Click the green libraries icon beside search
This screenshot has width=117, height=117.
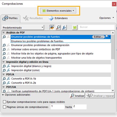pyautogui.click(x=75, y=27)
